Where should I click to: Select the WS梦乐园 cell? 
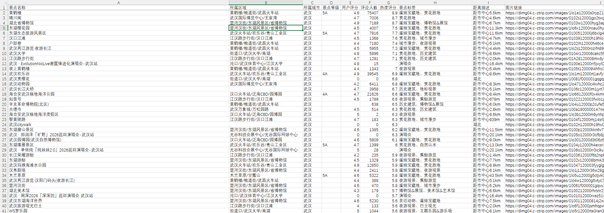click(x=119, y=211)
